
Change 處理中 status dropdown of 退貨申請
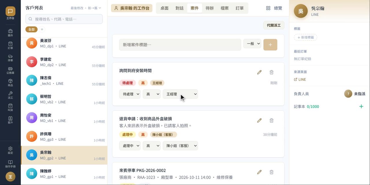click(130, 146)
